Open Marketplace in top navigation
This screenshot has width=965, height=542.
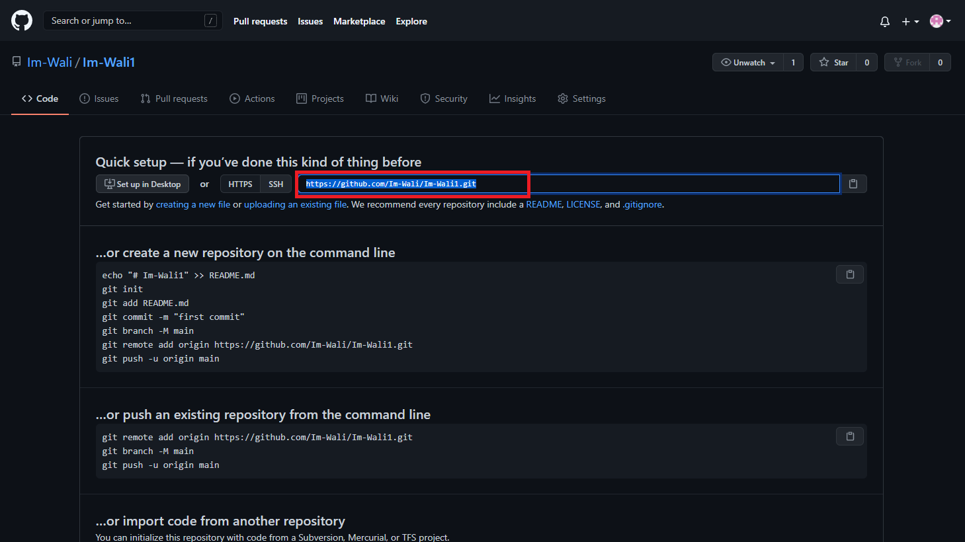tap(359, 21)
